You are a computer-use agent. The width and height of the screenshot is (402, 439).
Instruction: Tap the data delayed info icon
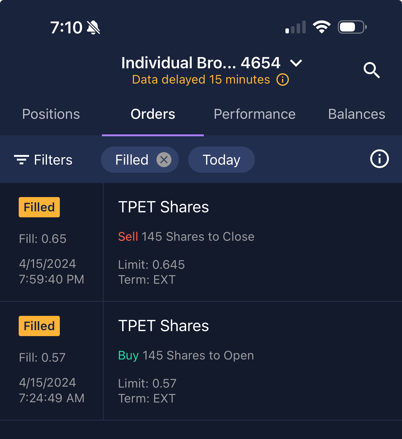(283, 80)
